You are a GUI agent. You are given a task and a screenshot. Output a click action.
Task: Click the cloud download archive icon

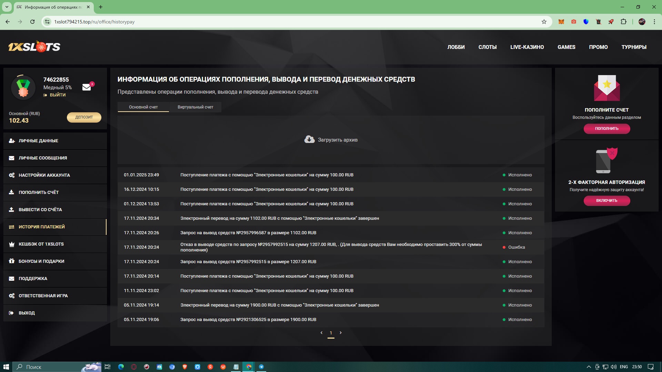click(x=309, y=139)
